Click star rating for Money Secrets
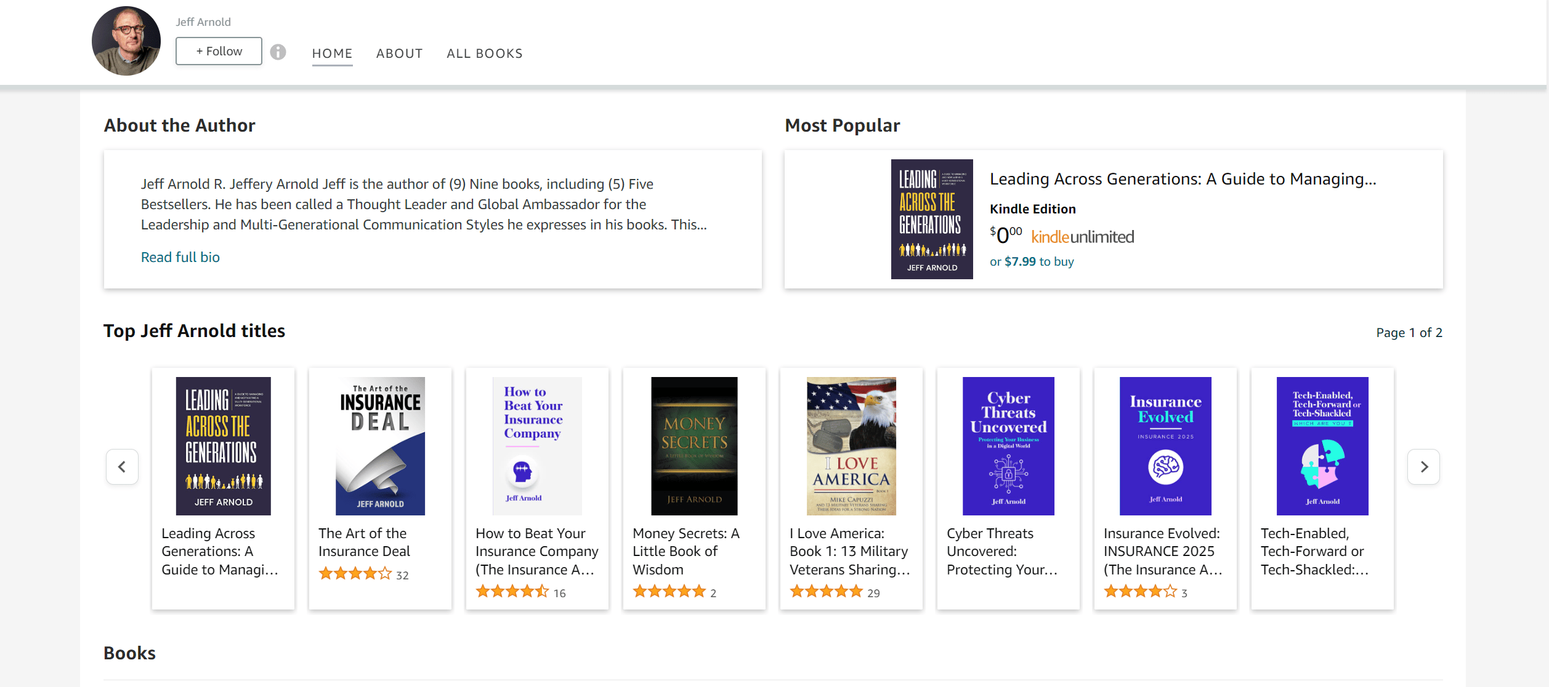The image size is (1549, 687). coord(669,592)
